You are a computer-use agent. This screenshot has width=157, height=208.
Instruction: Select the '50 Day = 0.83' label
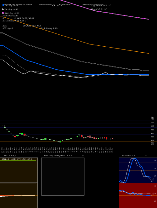coord(11,9)
